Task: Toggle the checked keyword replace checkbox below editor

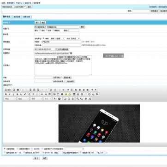Action: pyautogui.click(x=5, y=149)
